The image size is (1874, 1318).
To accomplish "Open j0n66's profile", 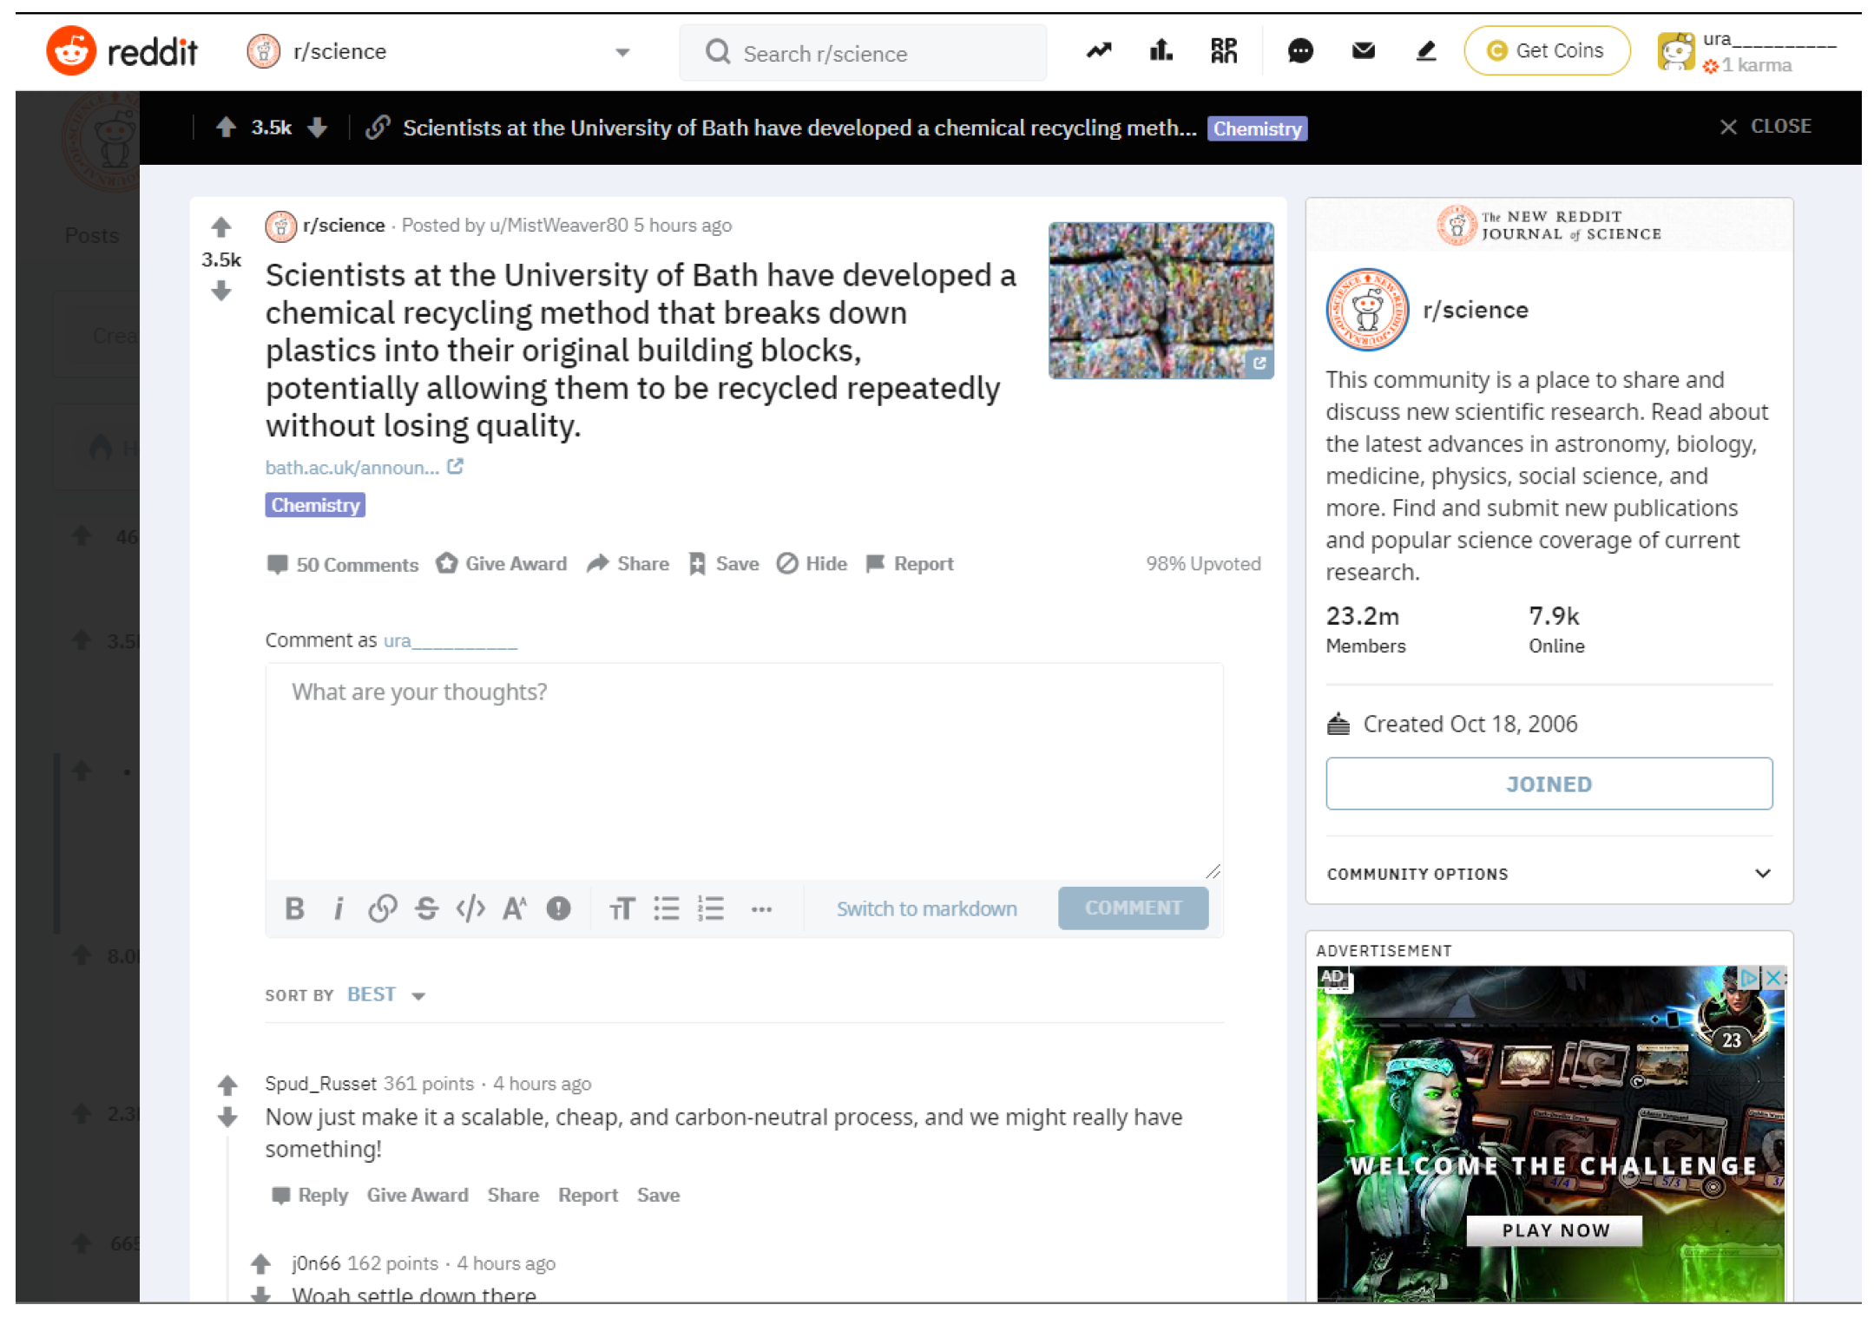I will coord(316,1263).
